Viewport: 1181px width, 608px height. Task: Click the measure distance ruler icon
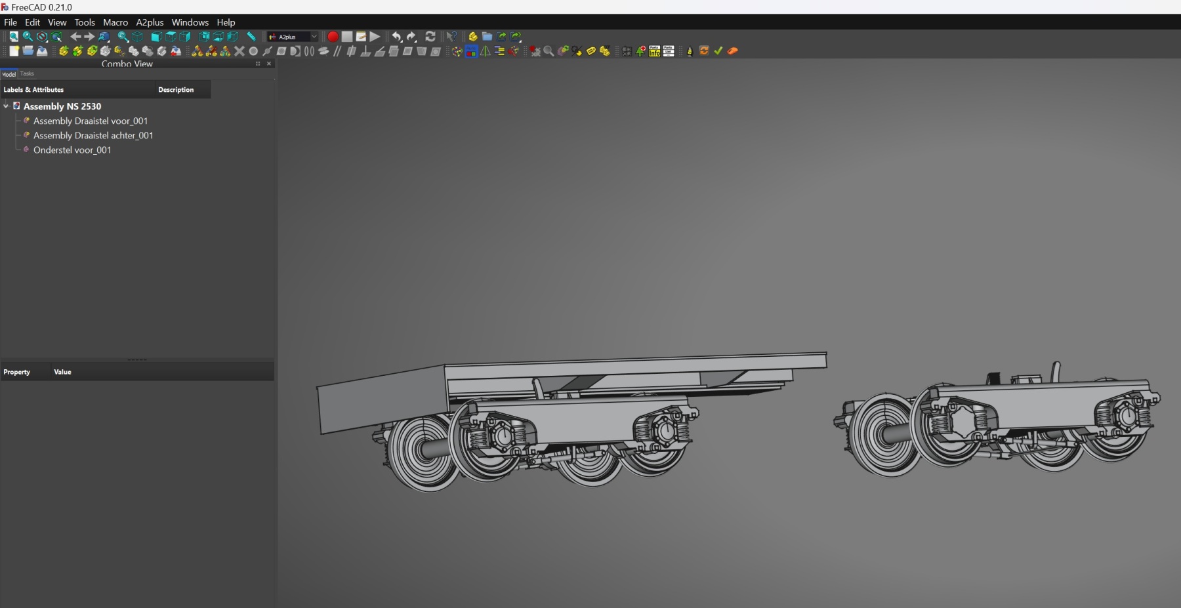pyautogui.click(x=251, y=37)
